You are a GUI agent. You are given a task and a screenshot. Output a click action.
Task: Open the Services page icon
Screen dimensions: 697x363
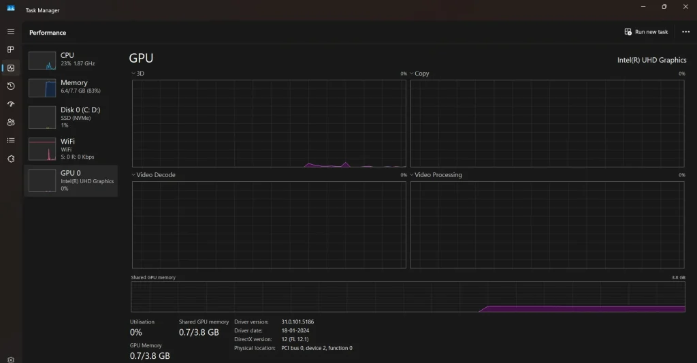point(11,159)
